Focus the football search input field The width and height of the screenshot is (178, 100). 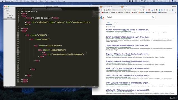coord(128,17)
